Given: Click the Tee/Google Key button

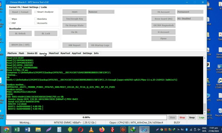Looking at the screenshot, I should click(x=75, y=19).
